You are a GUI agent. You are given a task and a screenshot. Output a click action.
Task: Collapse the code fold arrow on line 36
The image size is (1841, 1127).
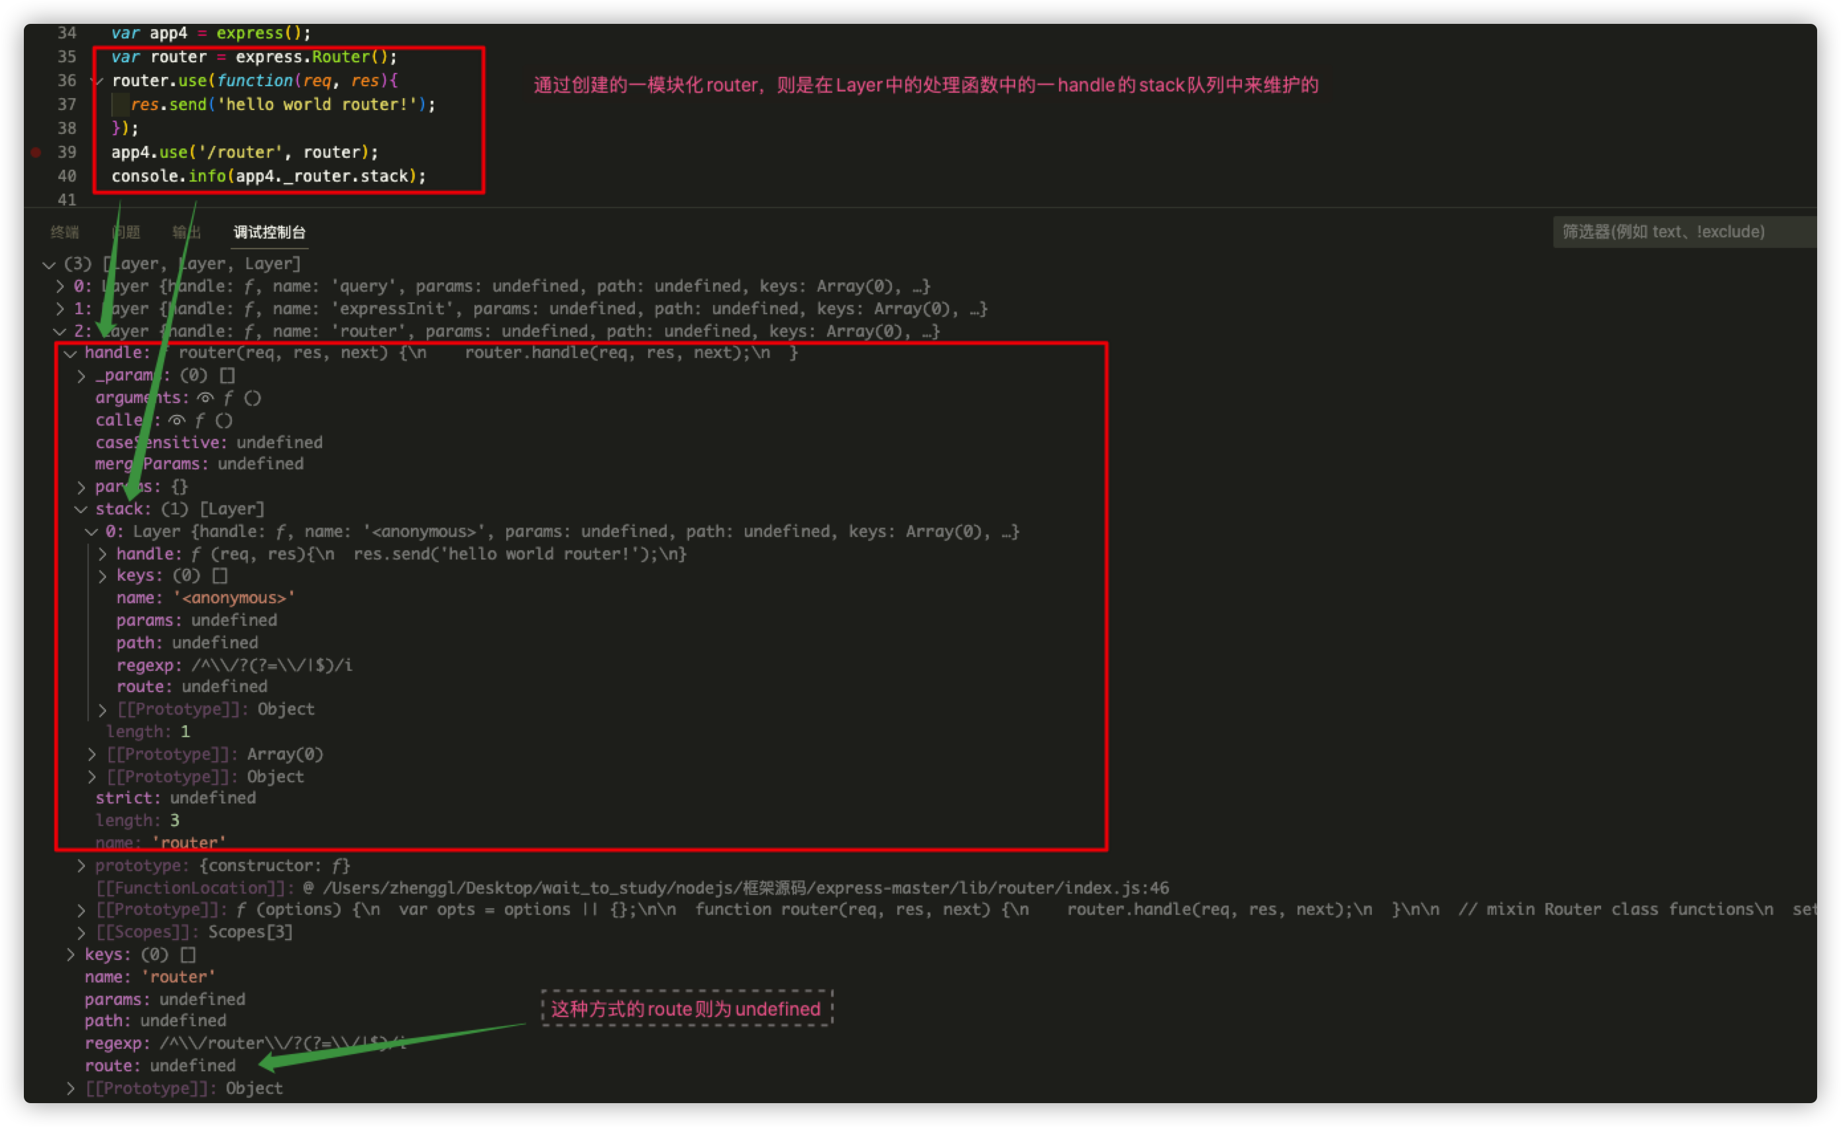coord(98,81)
